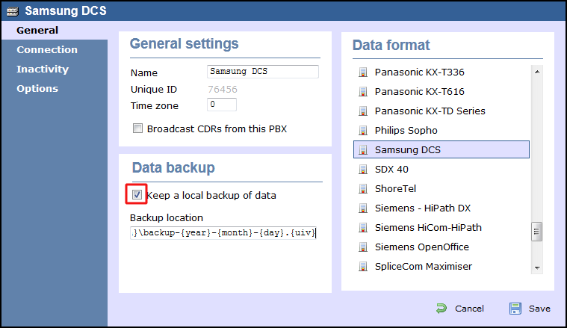
Task: Click the ShoreTel device icon
Action: (363, 189)
